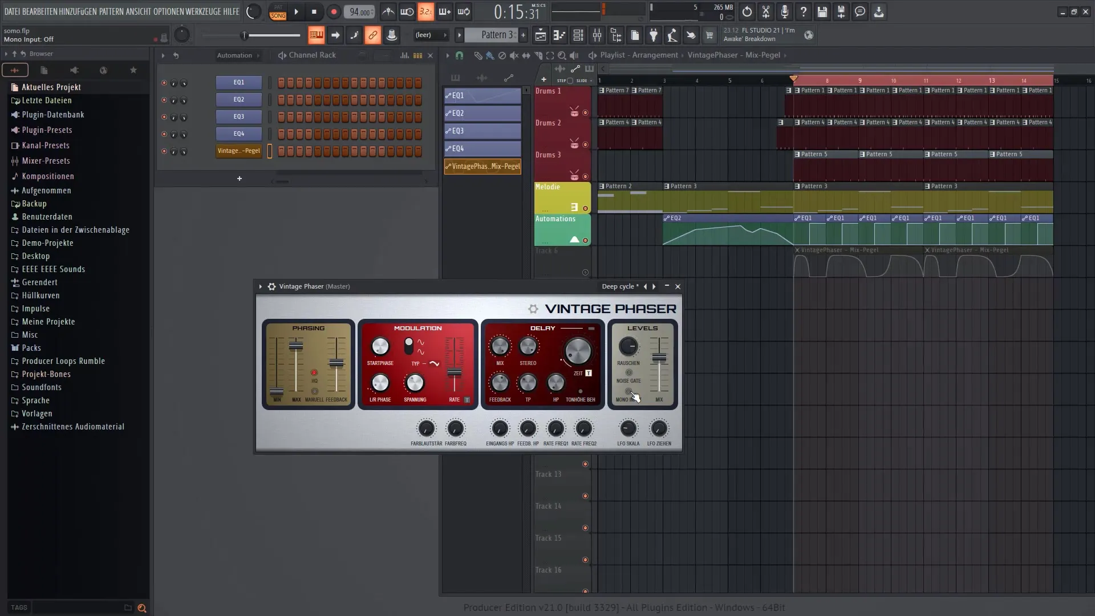Toggle the metronome icon in the top toolbar
The image size is (1095, 616).
tap(388, 11)
